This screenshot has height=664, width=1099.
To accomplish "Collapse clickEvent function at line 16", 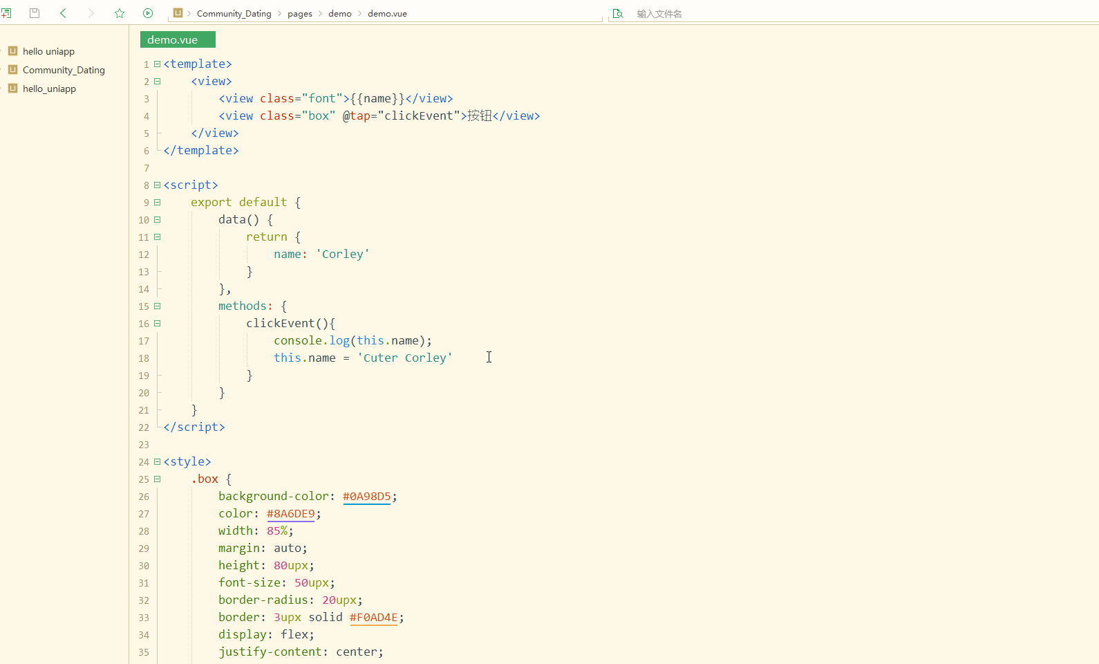I will click(157, 323).
